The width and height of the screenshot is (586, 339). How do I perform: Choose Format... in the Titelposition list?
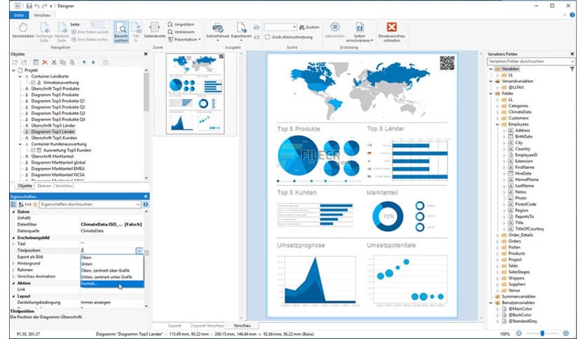(x=111, y=284)
